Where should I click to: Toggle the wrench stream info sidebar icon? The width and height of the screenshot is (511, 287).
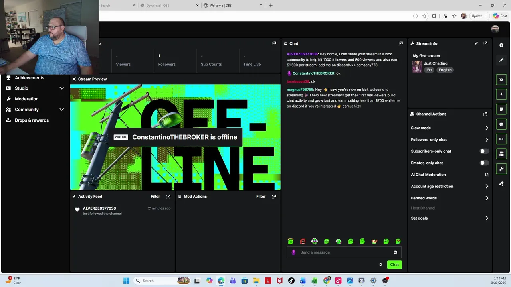pyautogui.click(x=501, y=169)
